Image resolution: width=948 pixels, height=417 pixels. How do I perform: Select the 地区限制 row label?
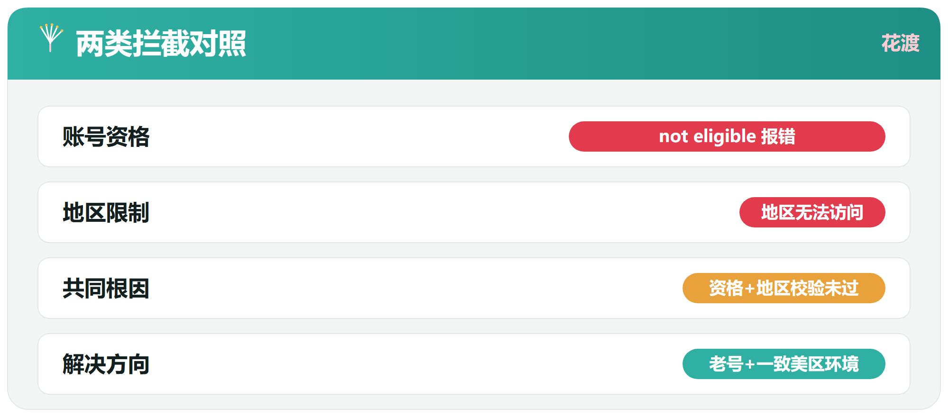coord(106,212)
